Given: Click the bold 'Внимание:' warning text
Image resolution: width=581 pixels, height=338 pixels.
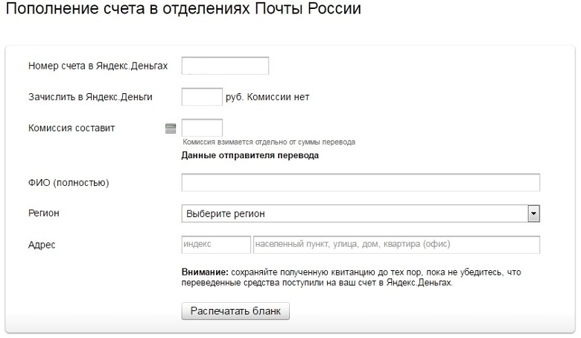Looking at the screenshot, I should (206, 273).
